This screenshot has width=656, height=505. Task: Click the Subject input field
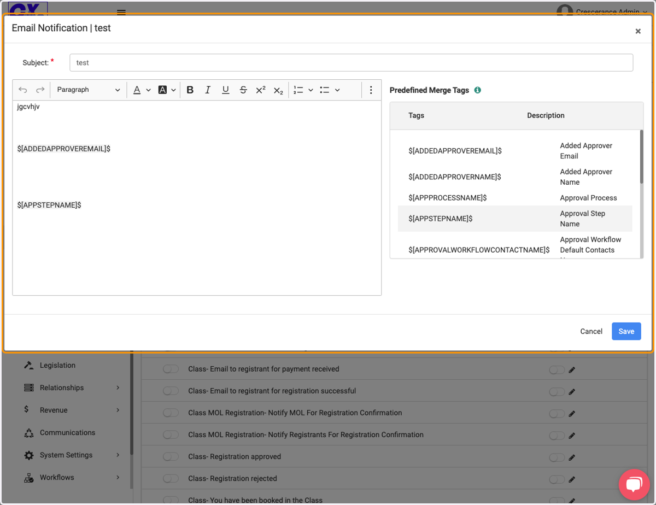pos(352,62)
